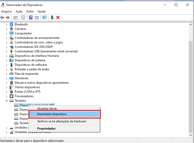The width and height of the screenshot is (194, 143).
Task: Click the vertical scrollbar thumb
Action: tap(191, 87)
